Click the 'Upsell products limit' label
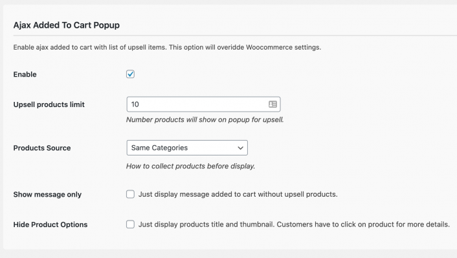Screen dimensions: 457x258 tap(49, 104)
